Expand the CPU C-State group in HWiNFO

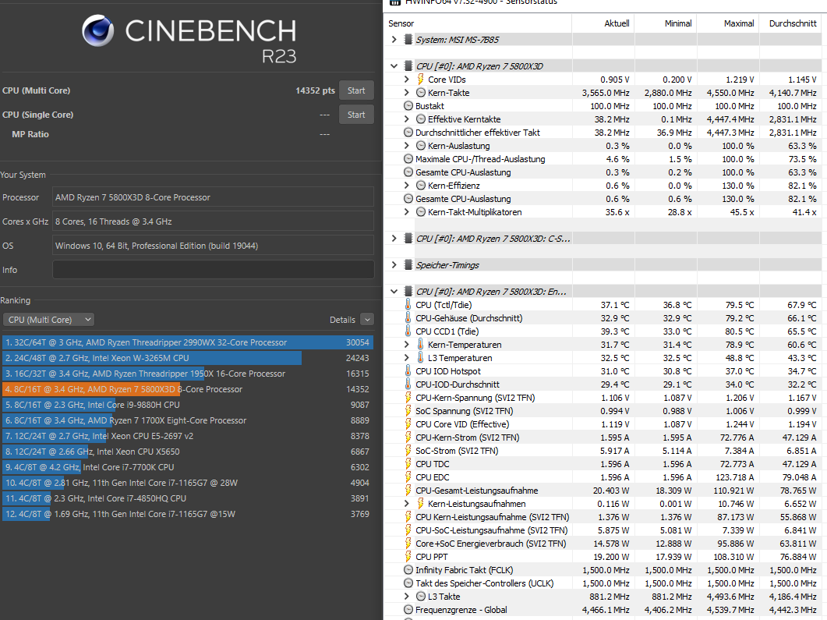(394, 239)
